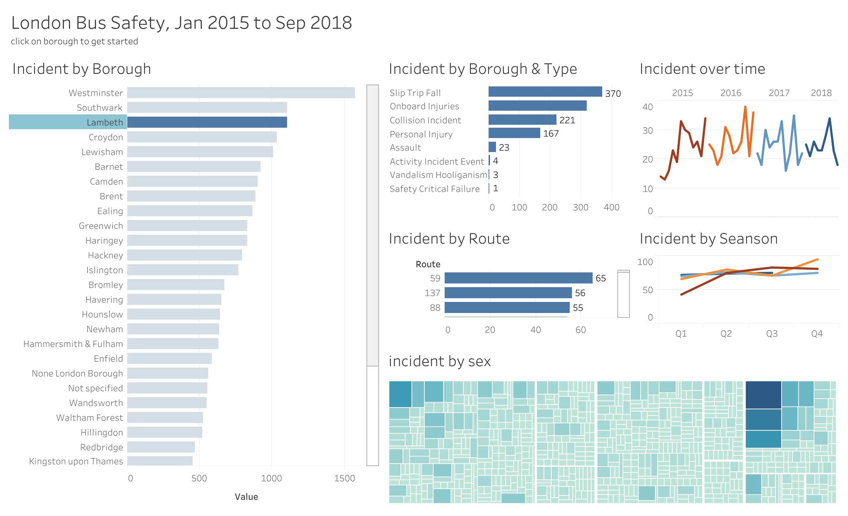The image size is (848, 516).
Task: Click Brent in the borough list
Action: tap(111, 196)
